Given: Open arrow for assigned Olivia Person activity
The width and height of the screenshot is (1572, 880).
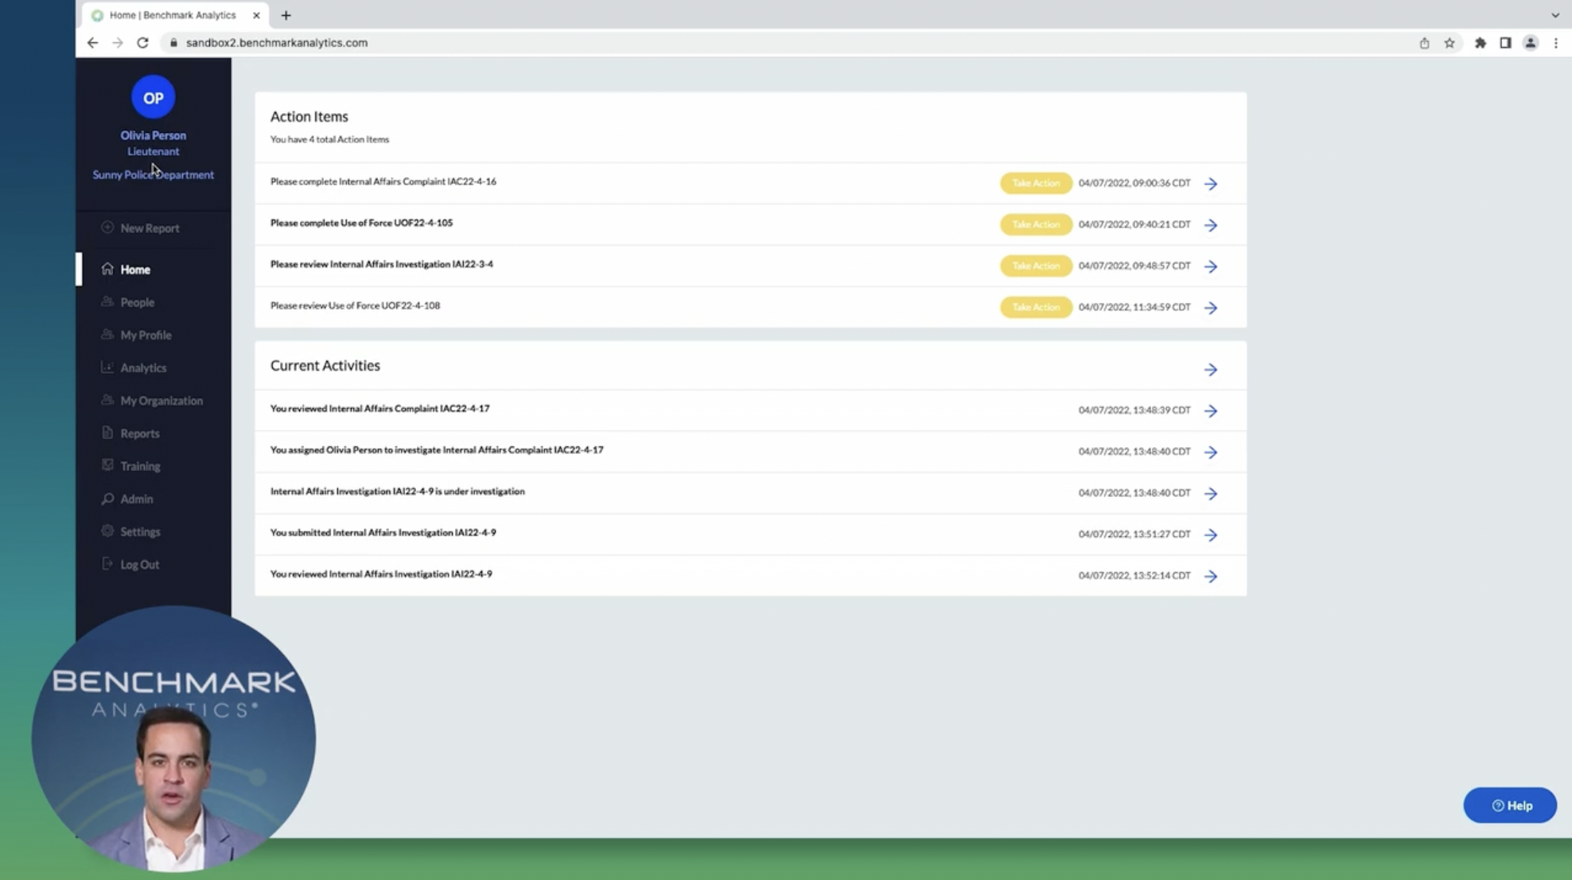Looking at the screenshot, I should coord(1211,453).
